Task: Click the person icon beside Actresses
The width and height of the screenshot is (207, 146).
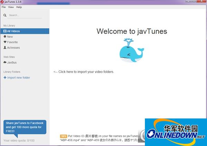Action: click(5, 48)
